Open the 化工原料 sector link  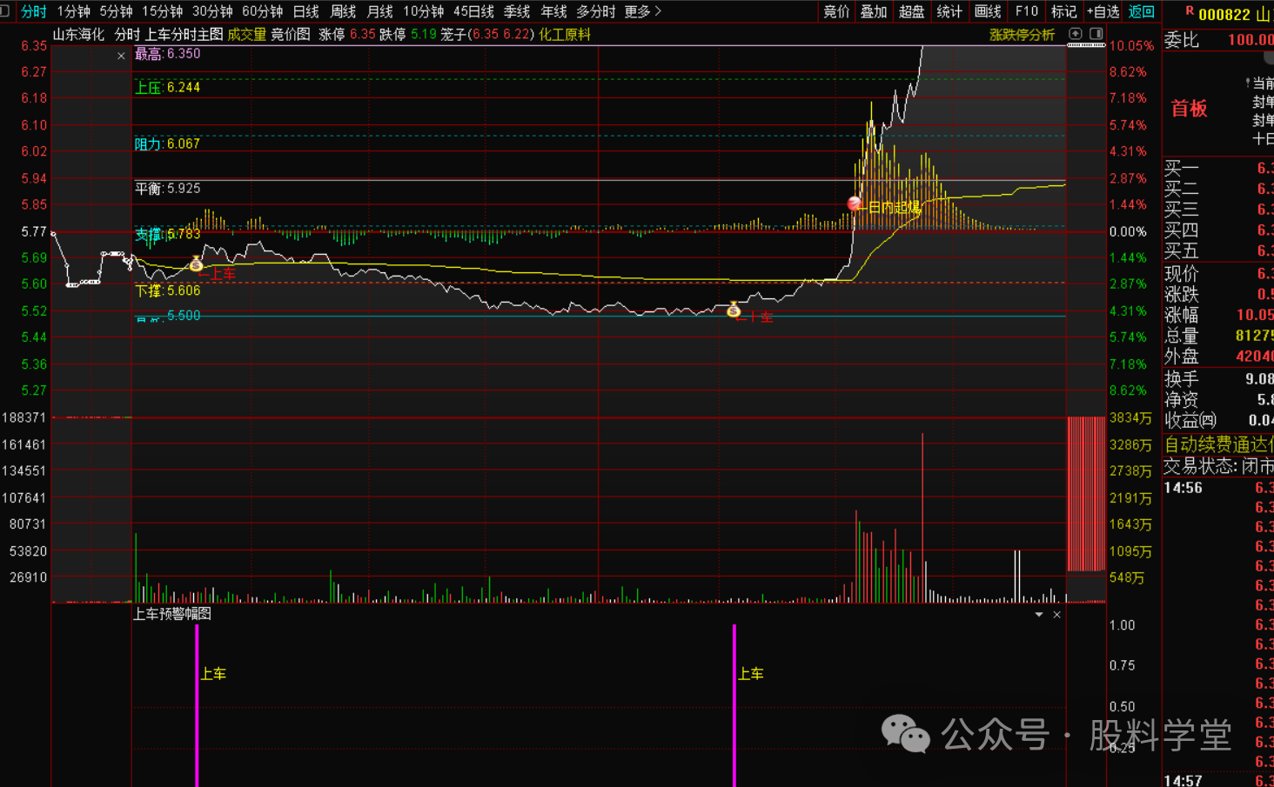(x=564, y=35)
